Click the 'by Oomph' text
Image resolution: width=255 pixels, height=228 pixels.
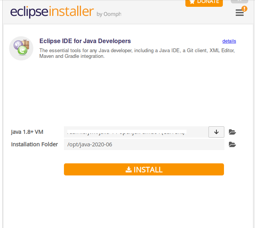pos(109,14)
